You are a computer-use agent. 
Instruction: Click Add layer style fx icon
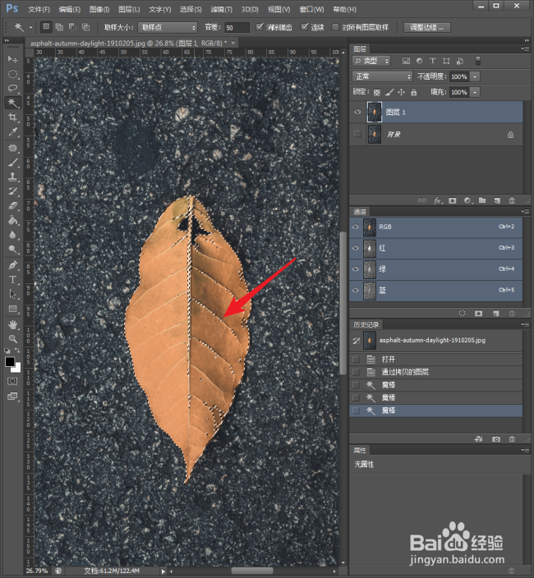(438, 200)
